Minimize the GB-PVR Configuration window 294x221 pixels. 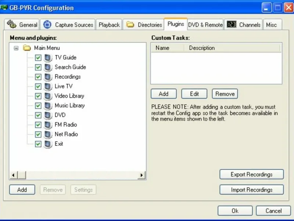coord(266,7)
